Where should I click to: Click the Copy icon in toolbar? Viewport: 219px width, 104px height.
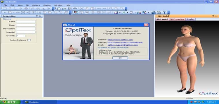click(87, 9)
